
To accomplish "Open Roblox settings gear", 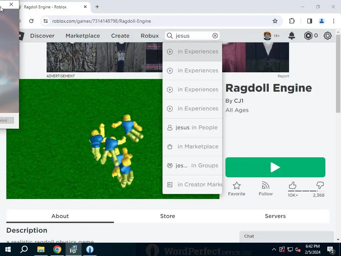I will point(328,36).
